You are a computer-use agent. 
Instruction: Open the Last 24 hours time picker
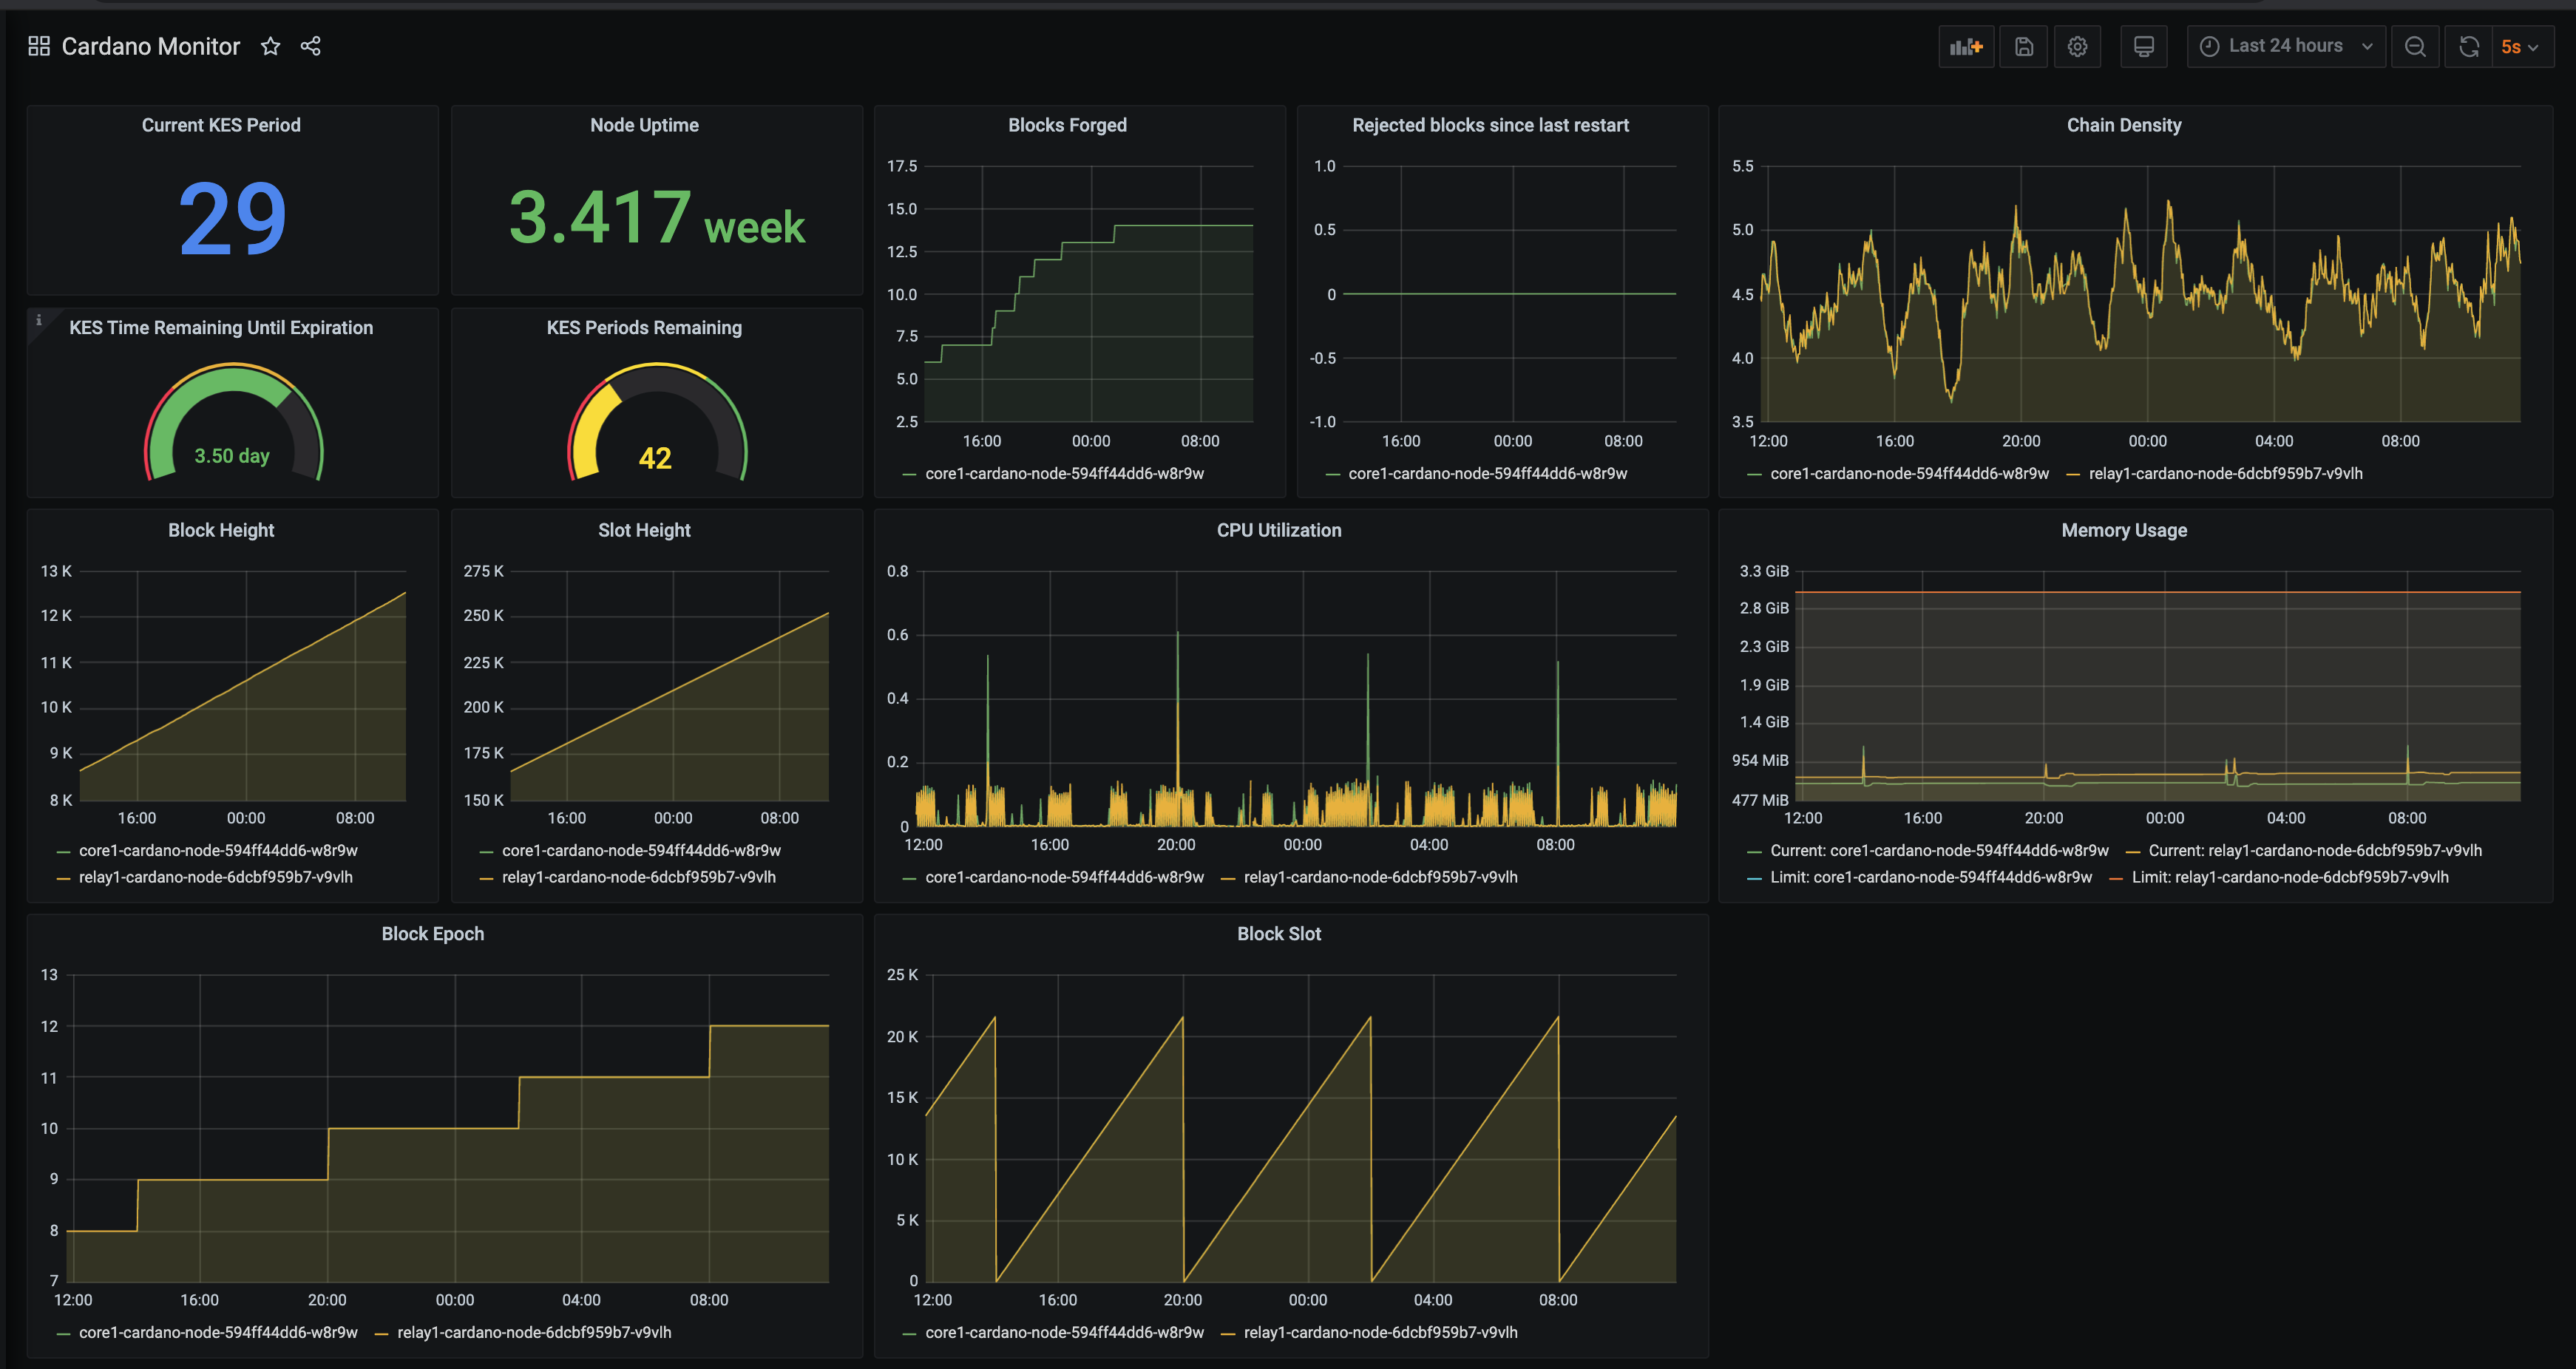[x=2286, y=47]
